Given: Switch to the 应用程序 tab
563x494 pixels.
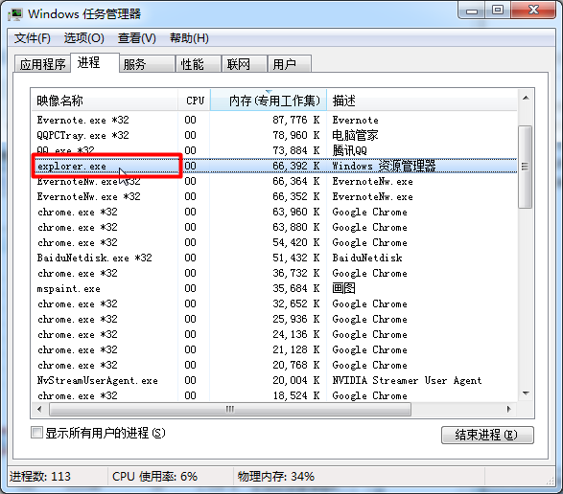Looking at the screenshot, I should pyautogui.click(x=42, y=64).
